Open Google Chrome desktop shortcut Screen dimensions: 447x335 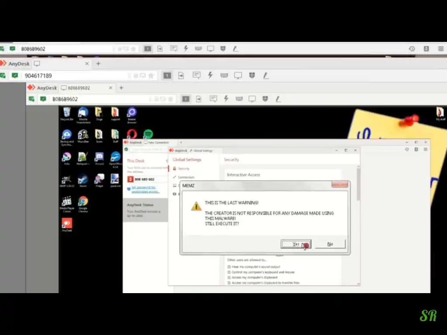(83, 204)
